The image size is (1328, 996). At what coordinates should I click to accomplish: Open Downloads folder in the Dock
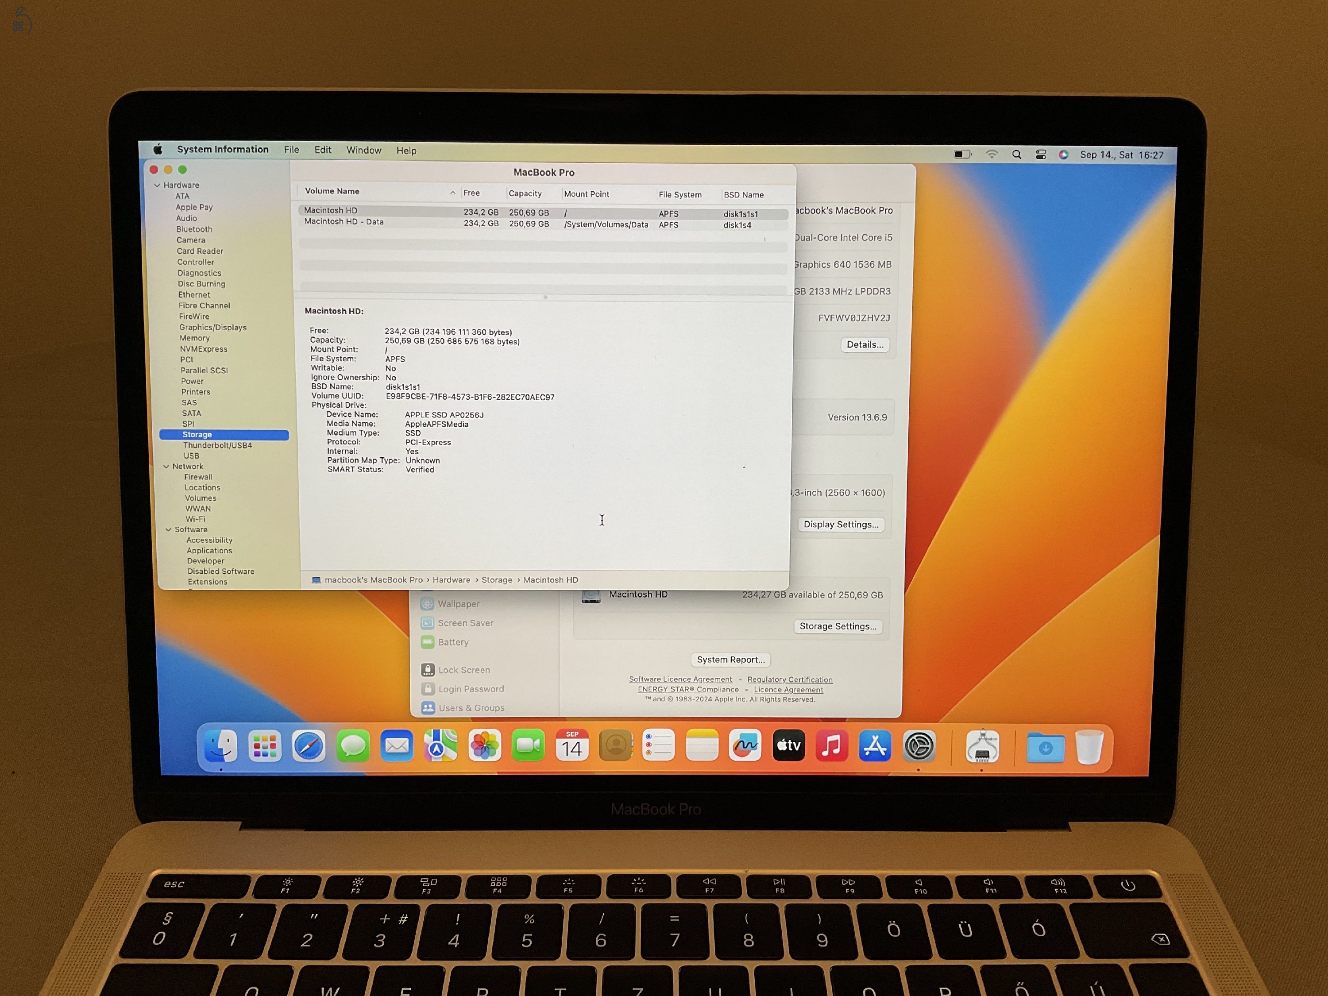(1045, 748)
